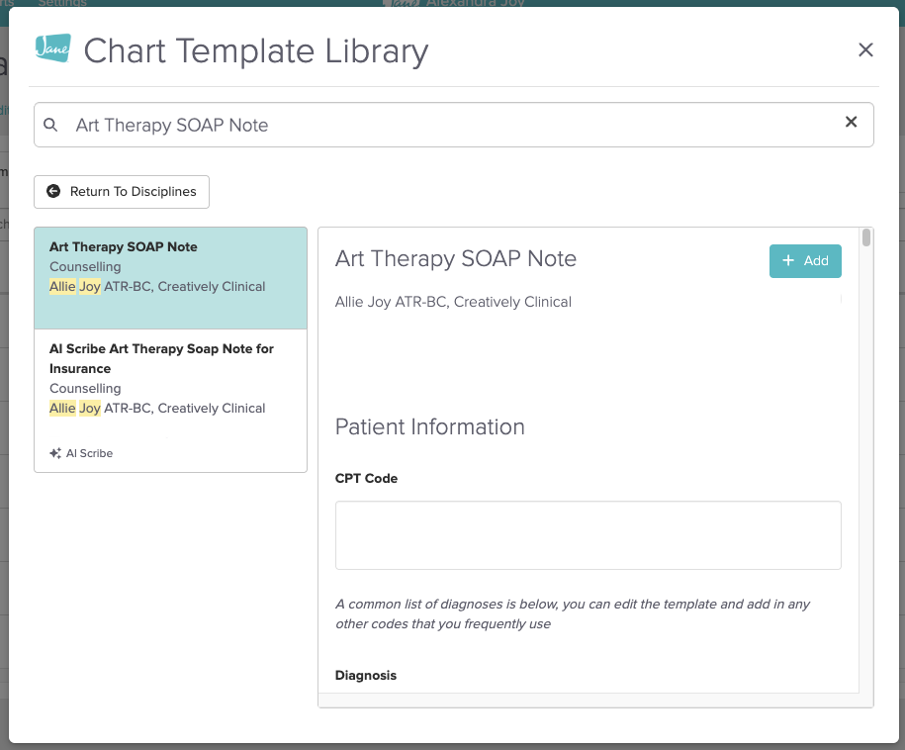The height and width of the screenshot is (750, 905).
Task: Click 'Counselling' under Art Therapy SOAP Note
Action: 85,267
